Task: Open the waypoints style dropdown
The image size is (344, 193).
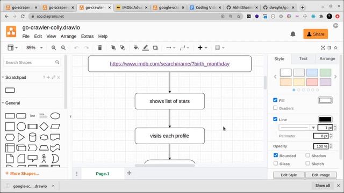Action: tap(184, 48)
